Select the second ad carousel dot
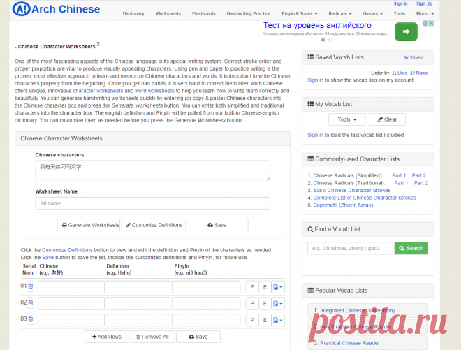The image size is (461, 350). [330, 40]
